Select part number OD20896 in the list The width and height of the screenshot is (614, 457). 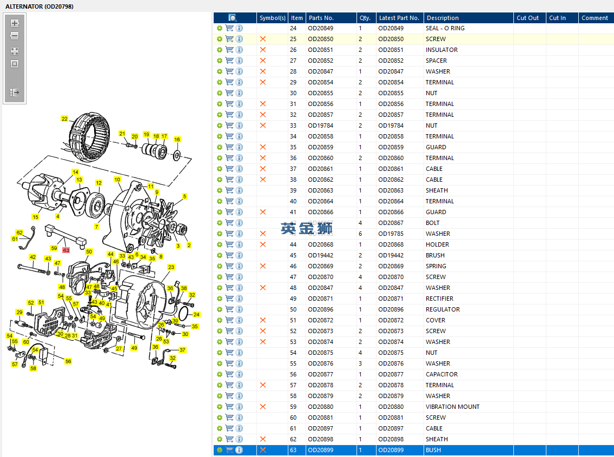tap(321, 309)
